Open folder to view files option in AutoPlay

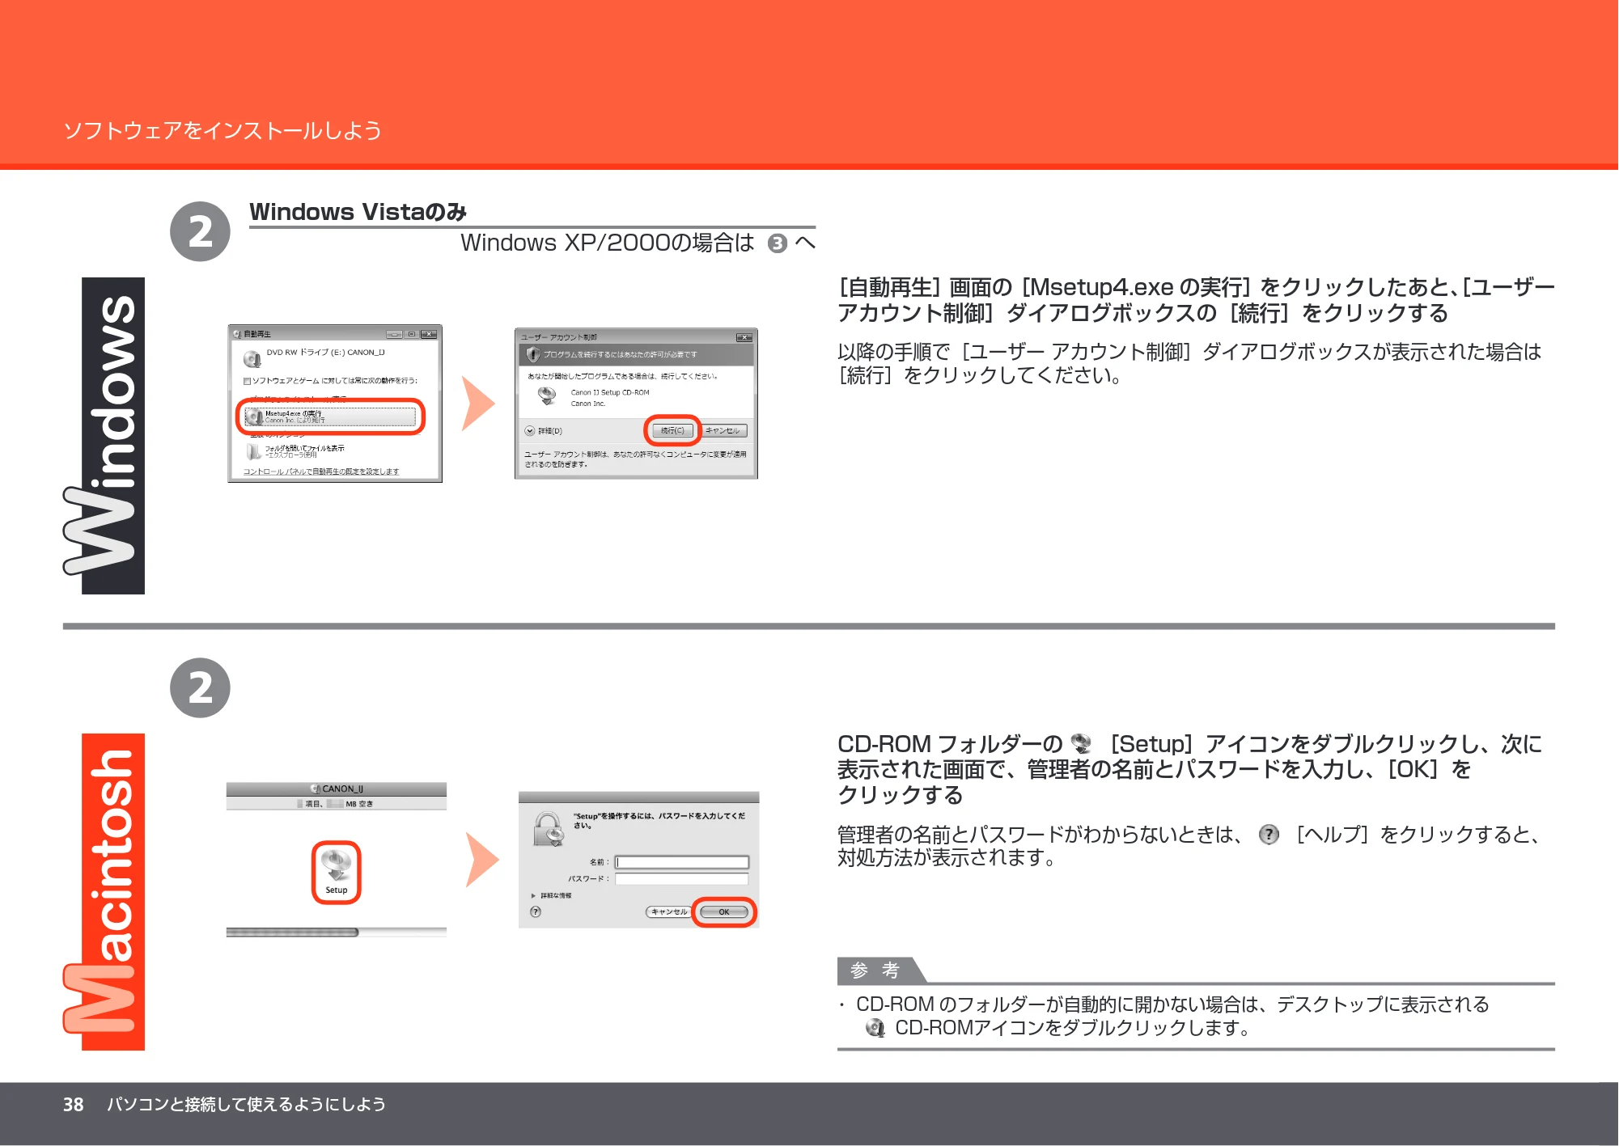coord(296,451)
